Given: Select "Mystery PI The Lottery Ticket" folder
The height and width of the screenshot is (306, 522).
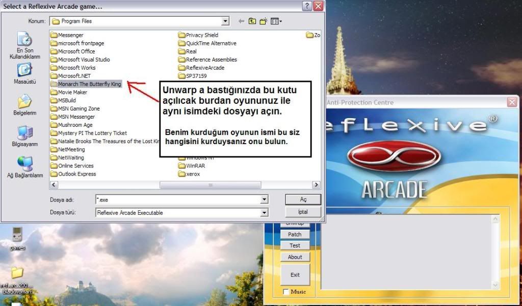Looking at the screenshot, I should click(89, 133).
